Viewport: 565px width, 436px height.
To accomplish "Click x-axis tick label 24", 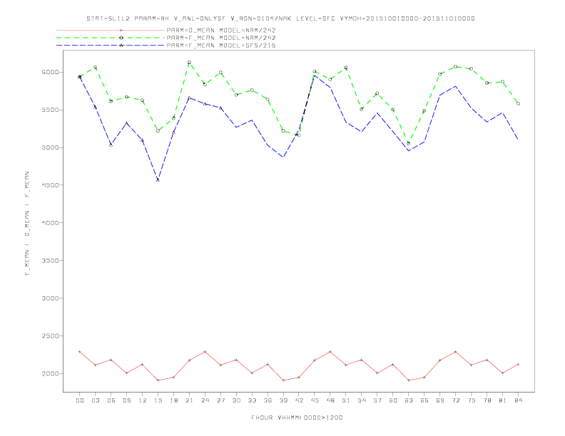I will (205, 400).
